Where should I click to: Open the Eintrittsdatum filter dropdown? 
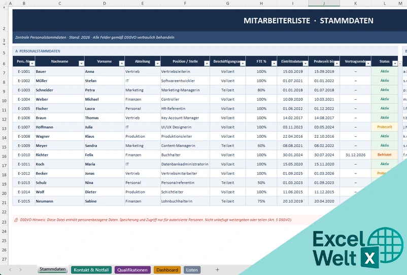coord(306,64)
